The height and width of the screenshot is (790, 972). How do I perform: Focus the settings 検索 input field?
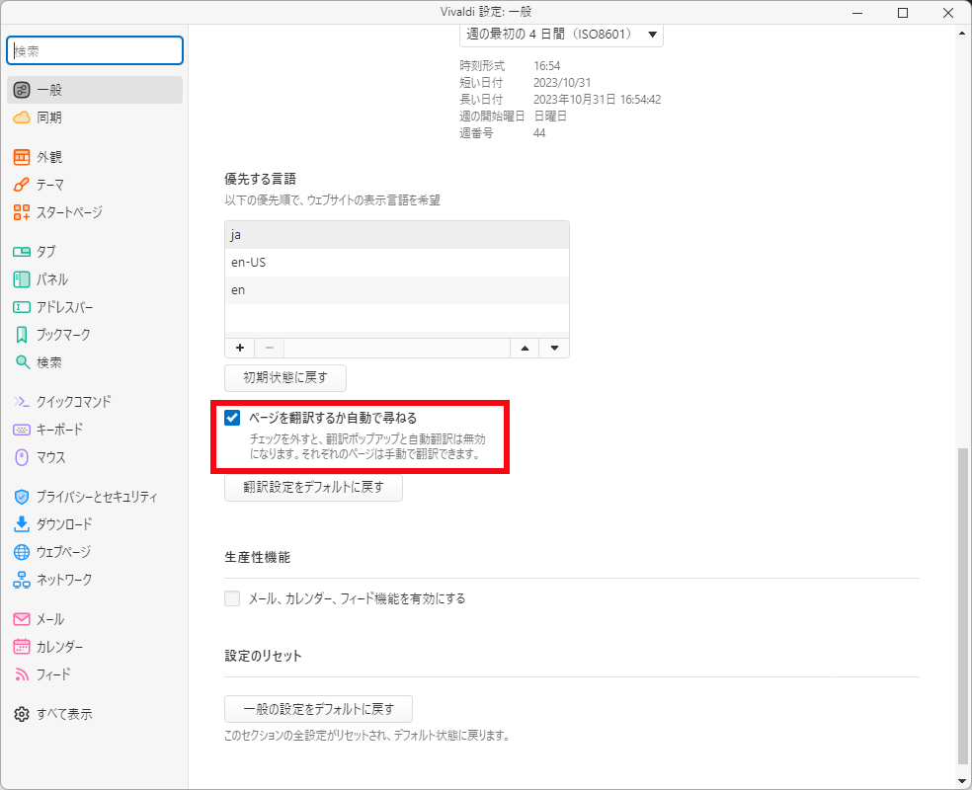click(x=95, y=50)
